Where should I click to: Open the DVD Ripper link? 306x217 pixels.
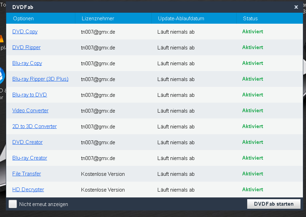tap(26, 47)
